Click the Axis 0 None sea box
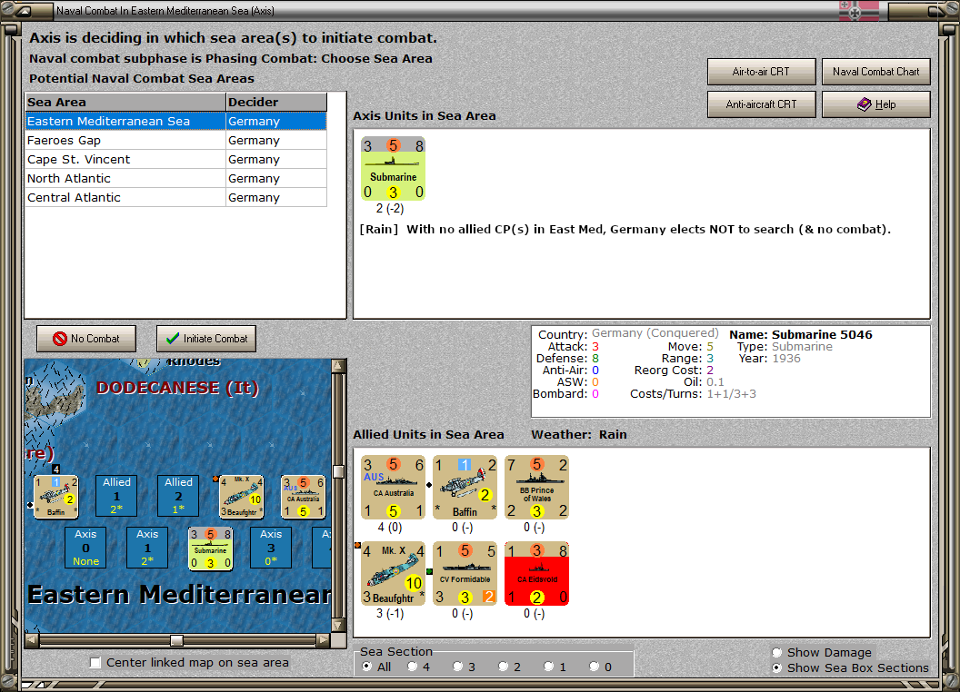960x692 pixels. click(85, 548)
